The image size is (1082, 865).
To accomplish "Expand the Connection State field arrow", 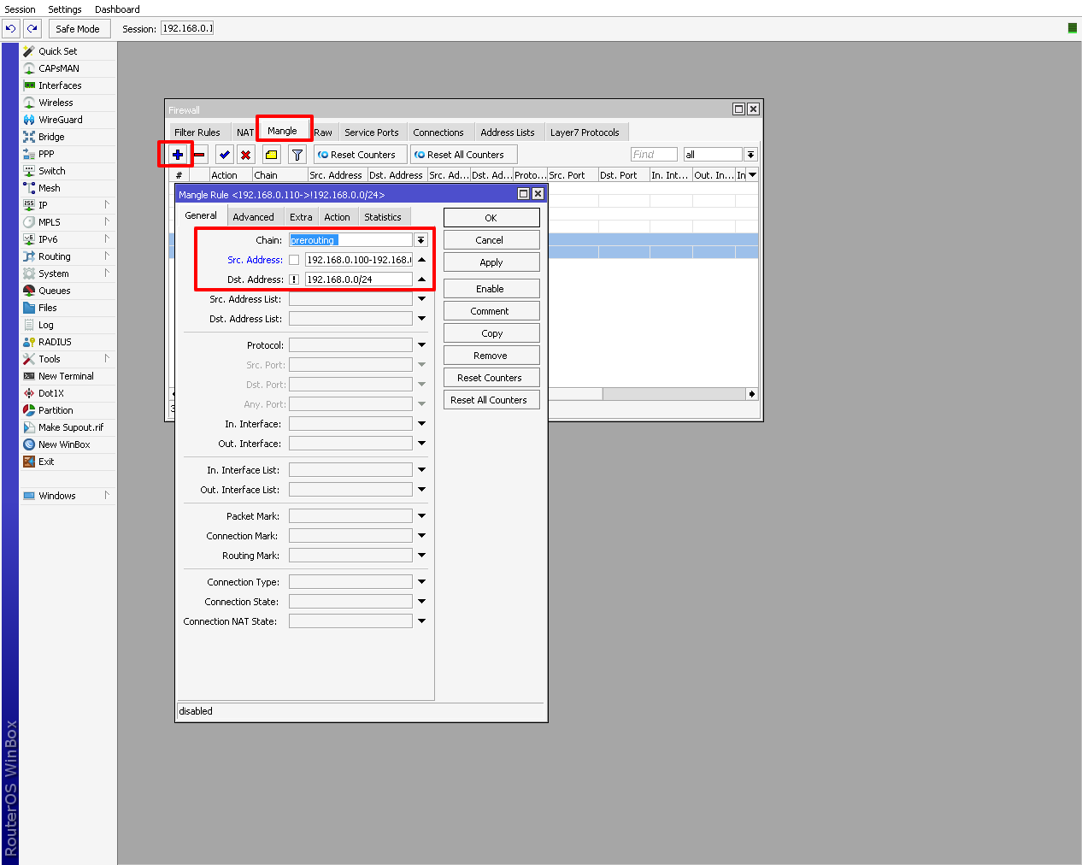I will point(421,602).
